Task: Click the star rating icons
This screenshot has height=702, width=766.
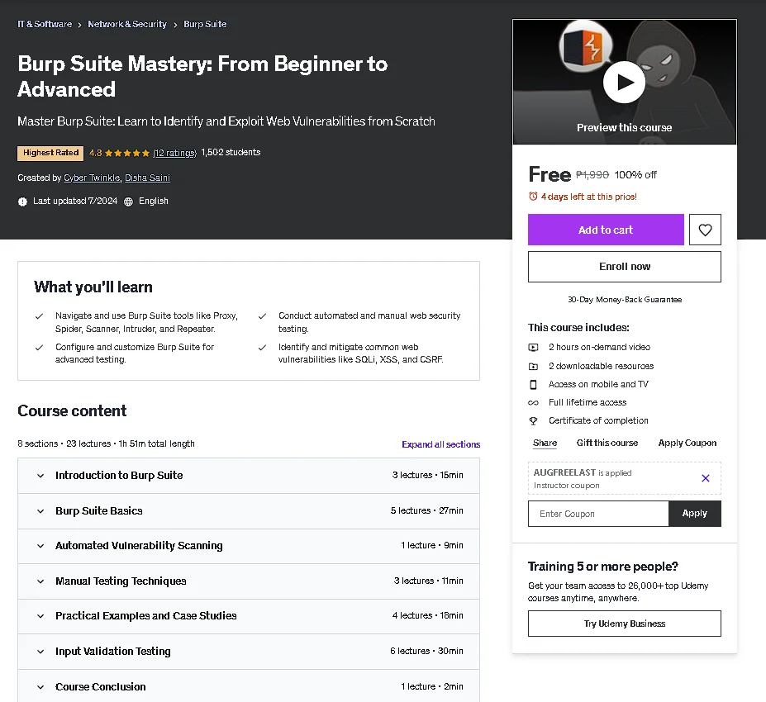Action: coord(127,153)
